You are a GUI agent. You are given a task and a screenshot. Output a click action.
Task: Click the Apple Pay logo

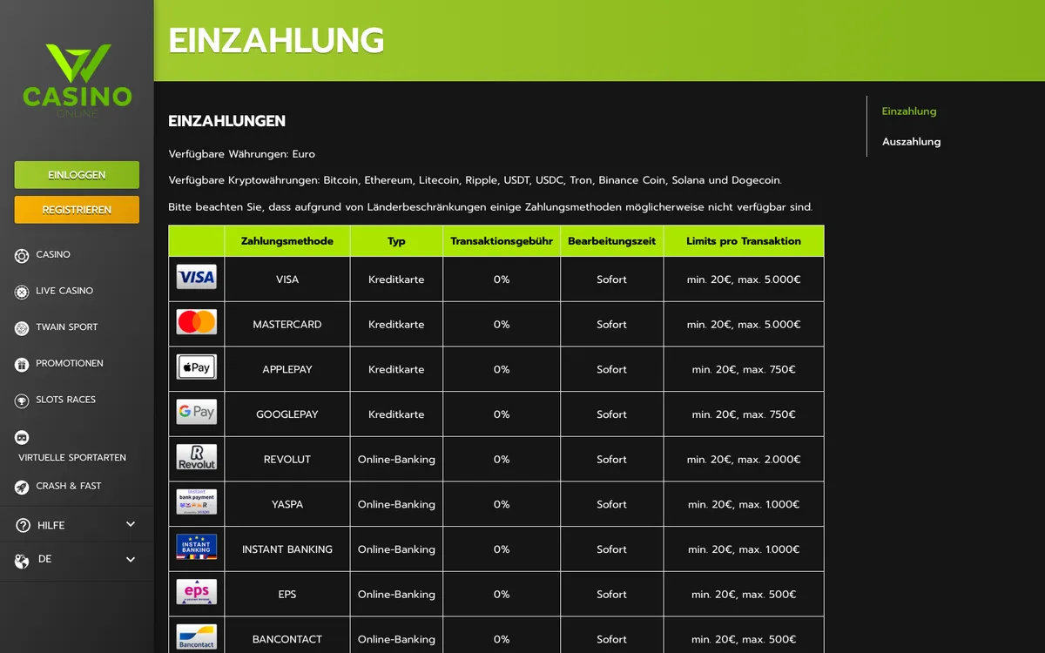(197, 367)
